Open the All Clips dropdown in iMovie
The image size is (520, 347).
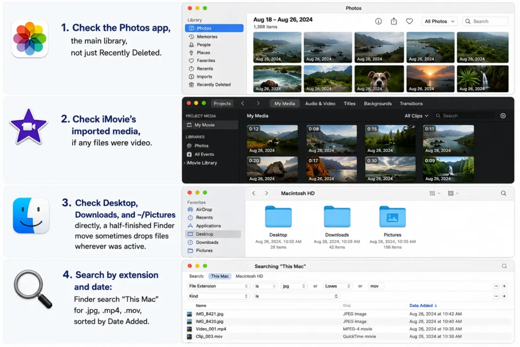pos(416,116)
